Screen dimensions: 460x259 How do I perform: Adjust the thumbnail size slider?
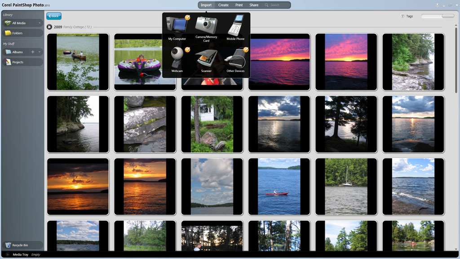click(447, 16)
